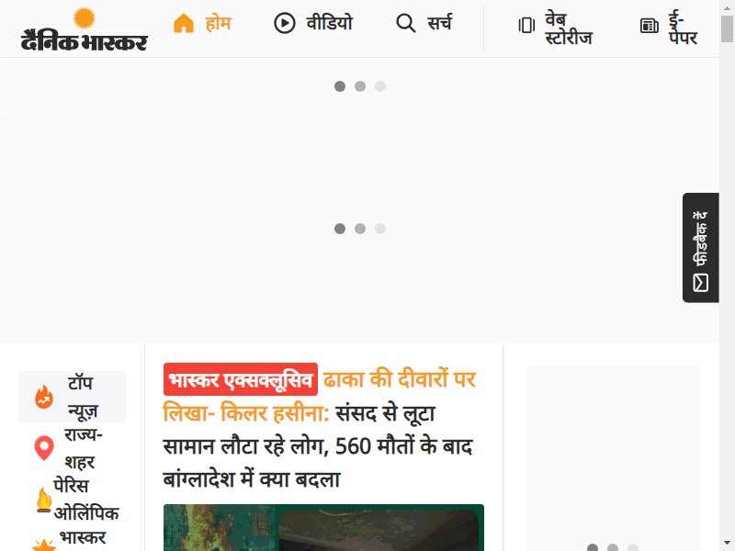Click the orange home icon
The height and width of the screenshot is (551, 735).
pos(184,23)
